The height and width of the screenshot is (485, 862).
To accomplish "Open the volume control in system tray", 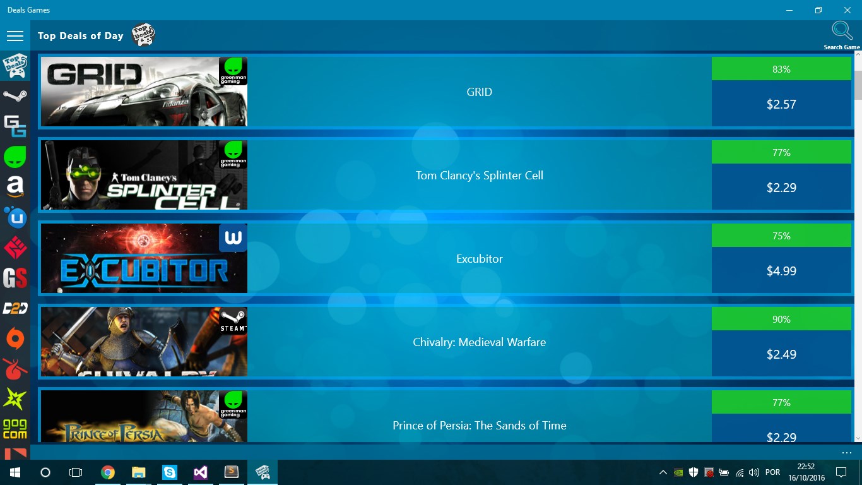I will 754,472.
